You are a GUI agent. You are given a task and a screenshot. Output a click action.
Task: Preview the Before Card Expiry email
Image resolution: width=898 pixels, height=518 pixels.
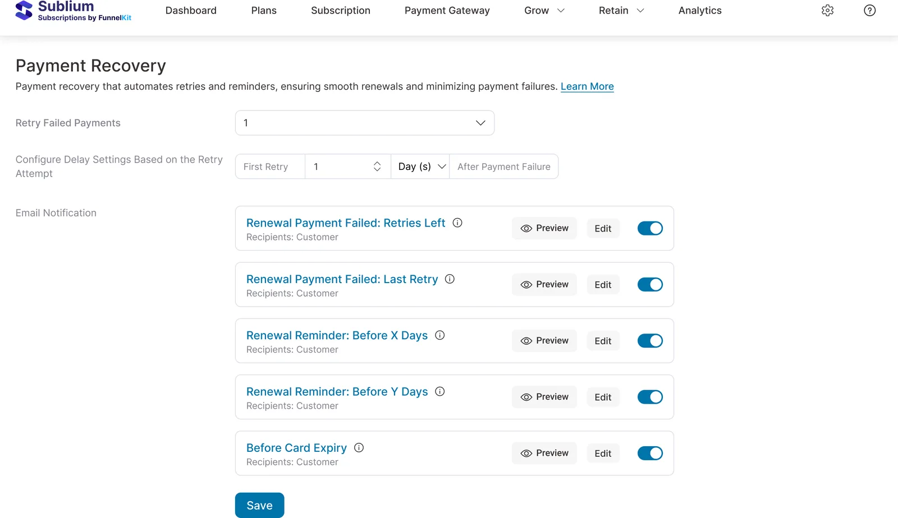coord(544,453)
